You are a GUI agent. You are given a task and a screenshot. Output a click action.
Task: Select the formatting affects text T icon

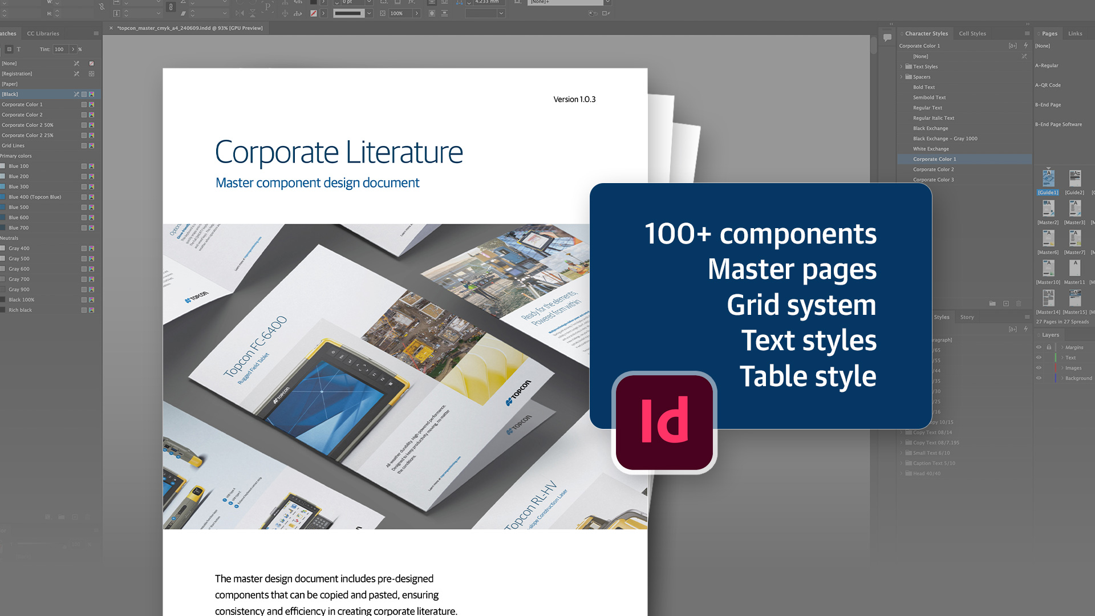(x=18, y=50)
